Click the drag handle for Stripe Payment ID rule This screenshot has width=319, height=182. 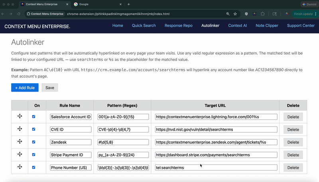click(x=20, y=154)
